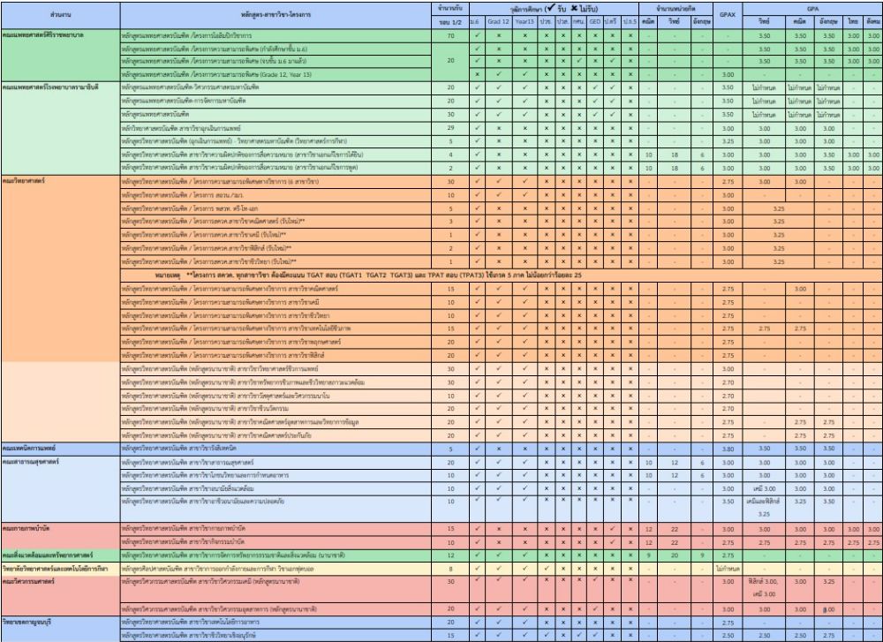Viewport: 883px width, 642px height.
Task: Click the ✓ under Year13 for คณะเทคนิคการแพทย์ row
Action: [525, 449]
